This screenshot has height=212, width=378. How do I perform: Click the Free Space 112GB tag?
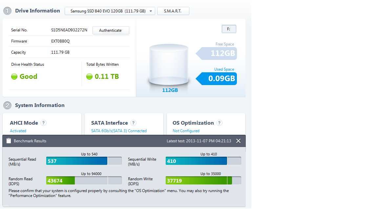click(216, 53)
